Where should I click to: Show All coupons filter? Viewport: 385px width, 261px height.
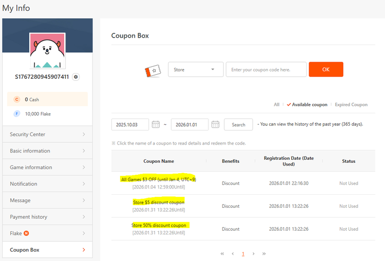(x=276, y=104)
